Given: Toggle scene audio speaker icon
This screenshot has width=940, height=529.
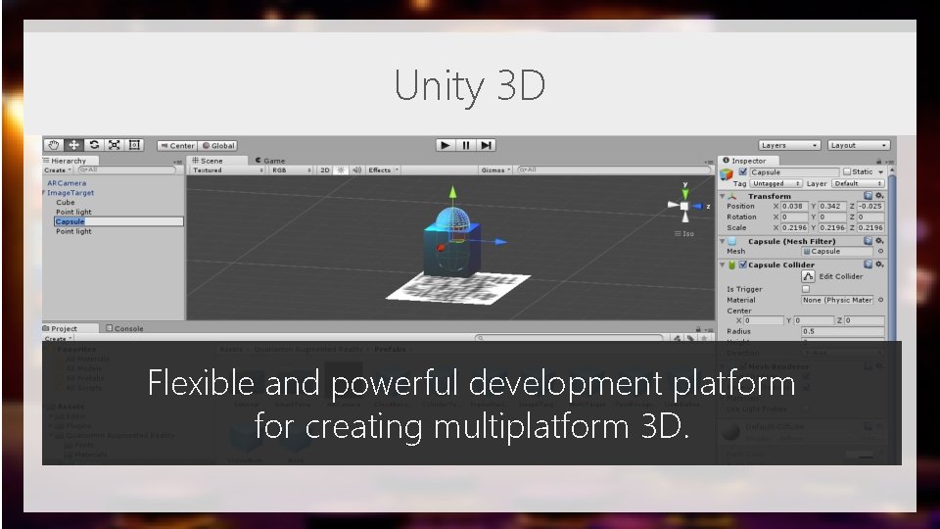Looking at the screenshot, I should tap(356, 170).
